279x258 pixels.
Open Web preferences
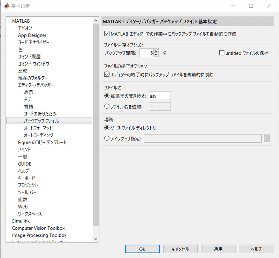click(x=23, y=207)
